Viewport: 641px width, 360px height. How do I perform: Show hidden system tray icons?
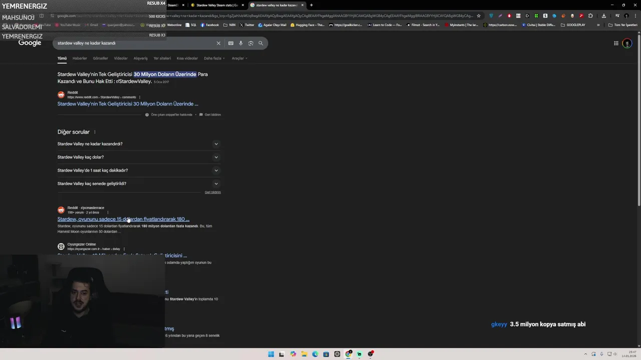coord(585,354)
